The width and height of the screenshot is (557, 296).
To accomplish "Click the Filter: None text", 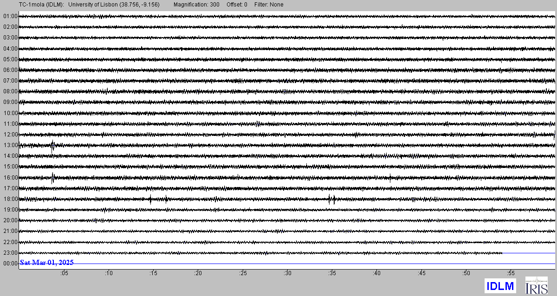I will 269,5.
